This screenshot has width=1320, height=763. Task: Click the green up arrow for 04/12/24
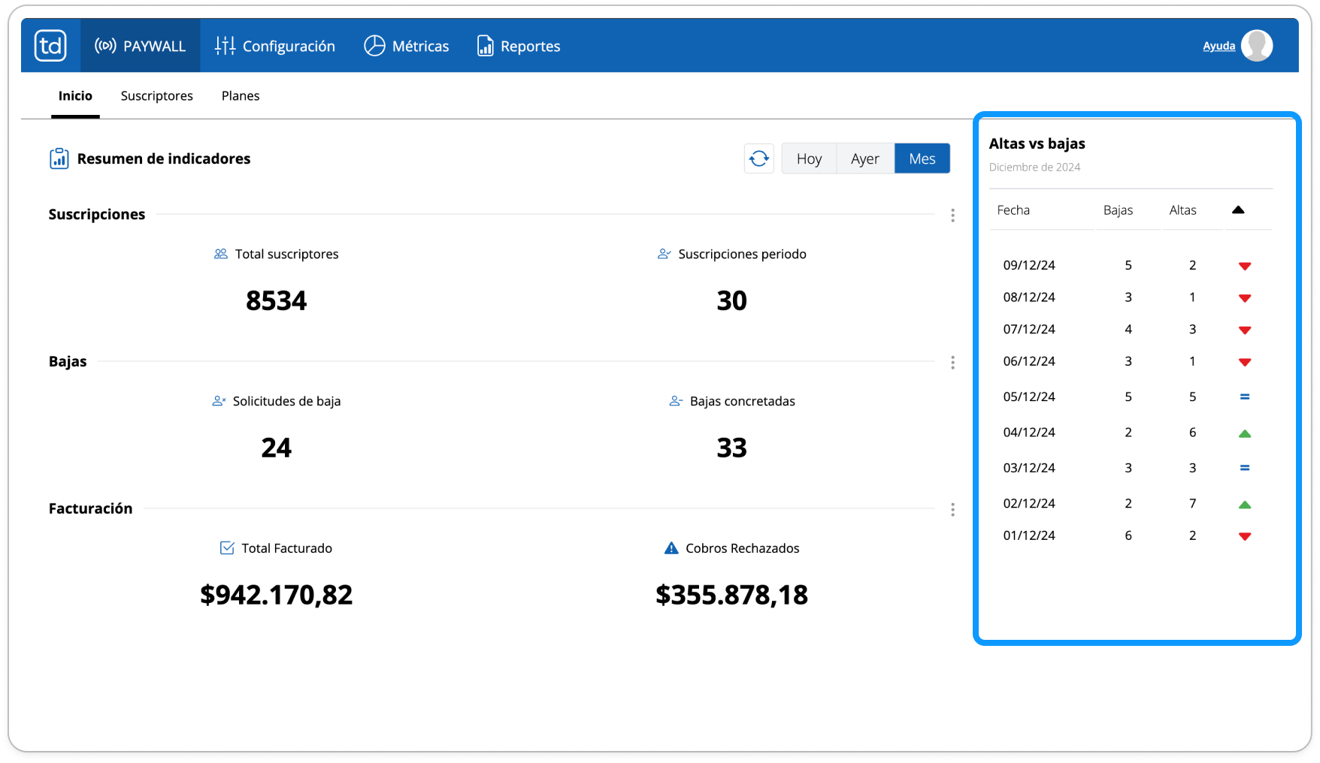1245,433
